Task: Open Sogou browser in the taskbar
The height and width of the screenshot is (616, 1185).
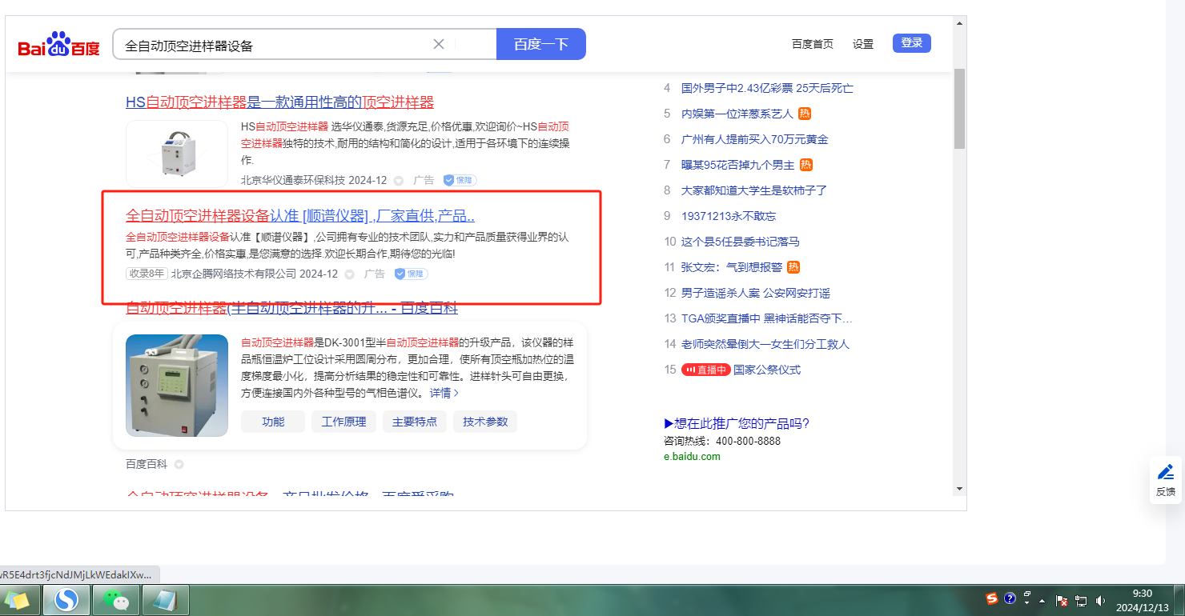Action: pyautogui.click(x=66, y=599)
